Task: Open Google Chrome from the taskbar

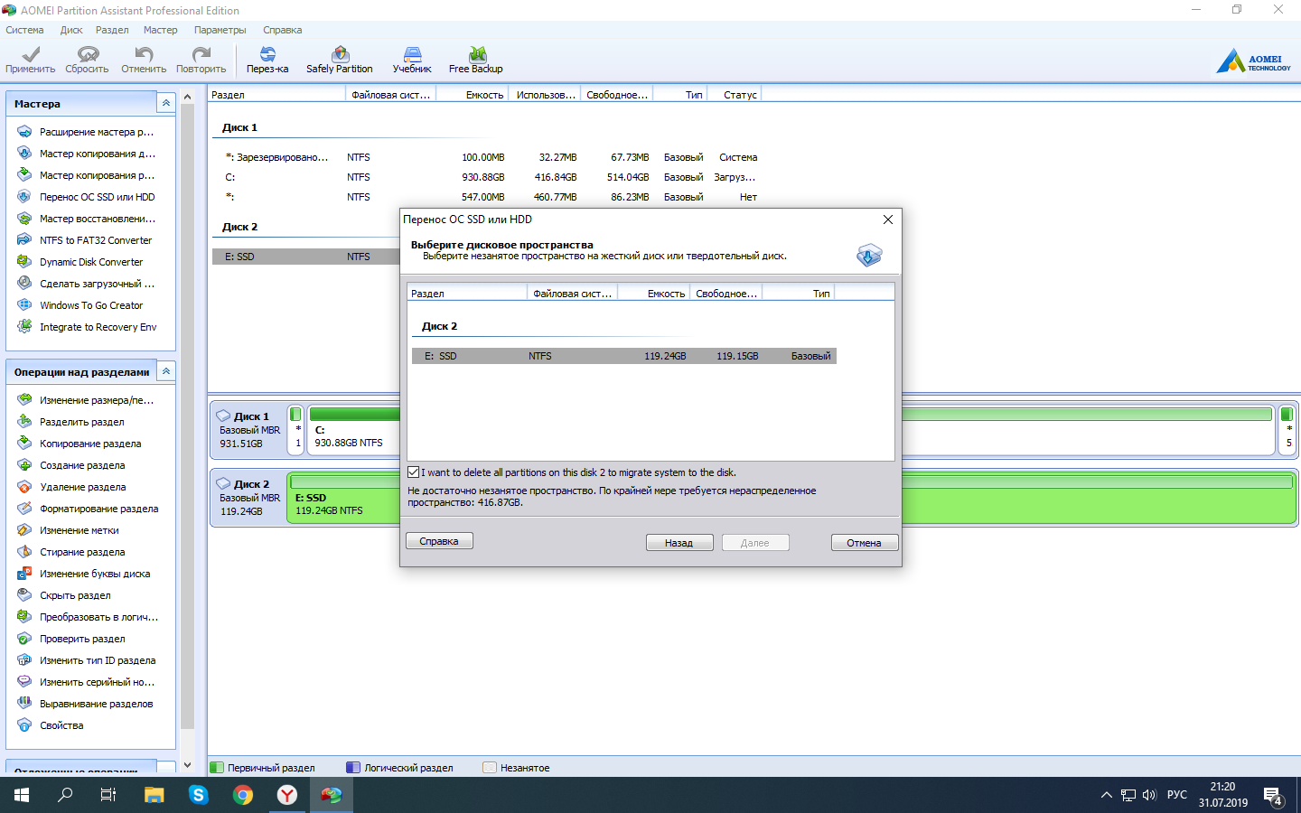Action: click(x=243, y=795)
